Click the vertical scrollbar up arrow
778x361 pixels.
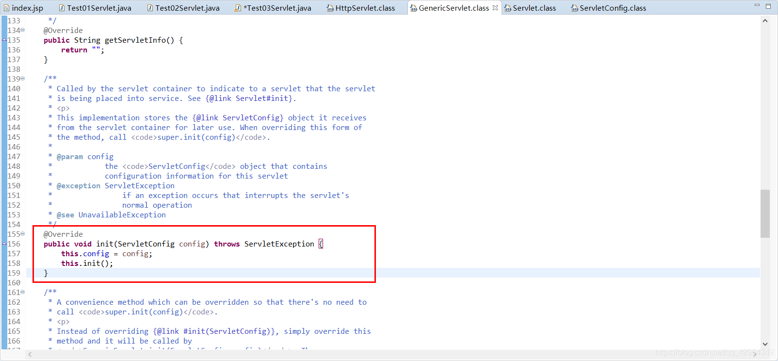(765, 20)
